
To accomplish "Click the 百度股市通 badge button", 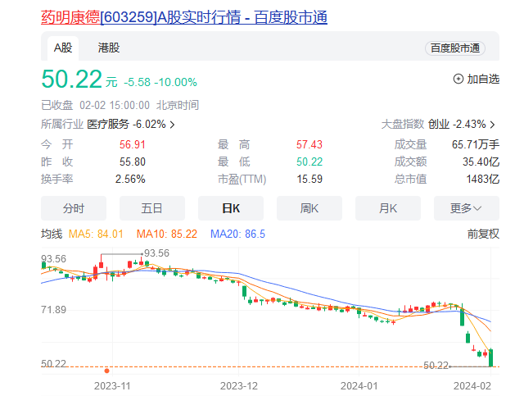I will click(455, 48).
